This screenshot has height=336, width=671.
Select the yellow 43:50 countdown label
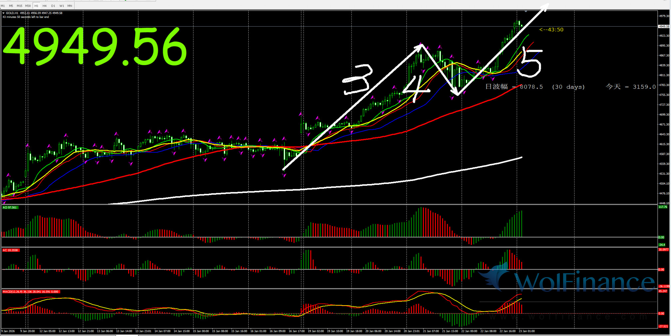coord(551,30)
